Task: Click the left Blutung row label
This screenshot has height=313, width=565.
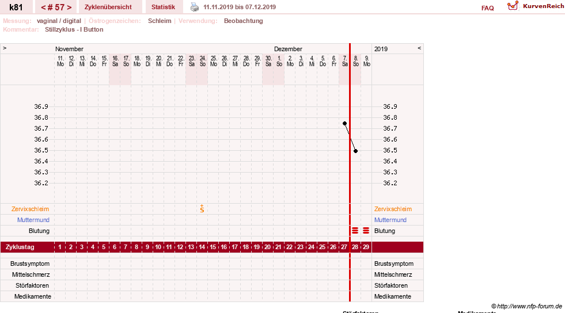Action: coord(39,231)
